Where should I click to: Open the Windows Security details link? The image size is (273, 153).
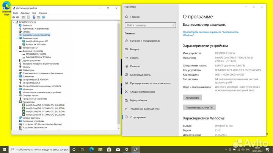tap(211, 34)
